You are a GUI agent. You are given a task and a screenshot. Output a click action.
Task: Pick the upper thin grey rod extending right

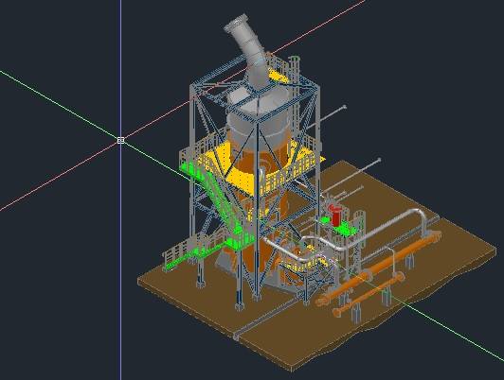(326, 117)
